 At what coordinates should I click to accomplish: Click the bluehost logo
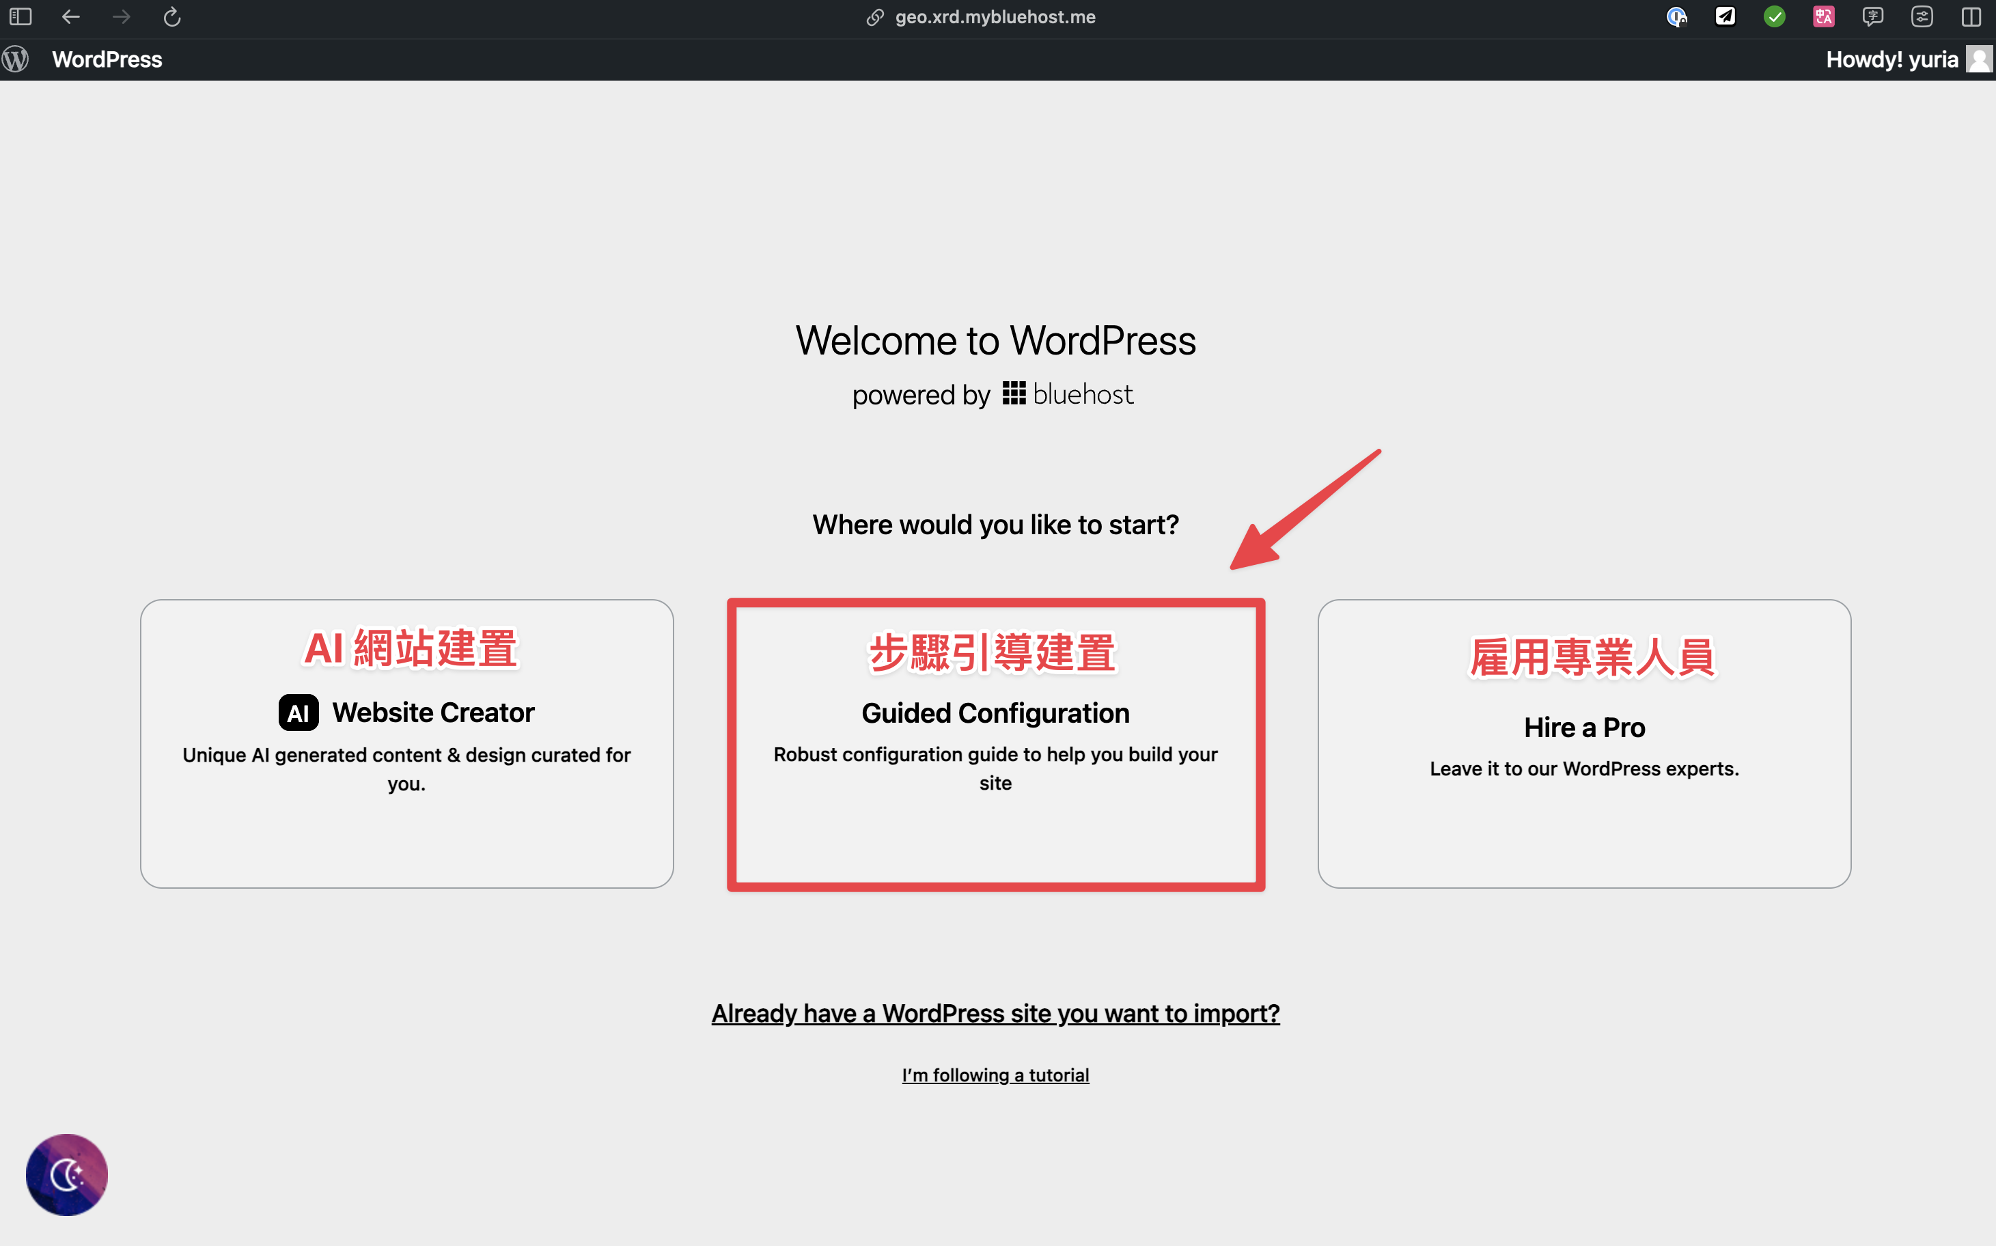point(1068,394)
